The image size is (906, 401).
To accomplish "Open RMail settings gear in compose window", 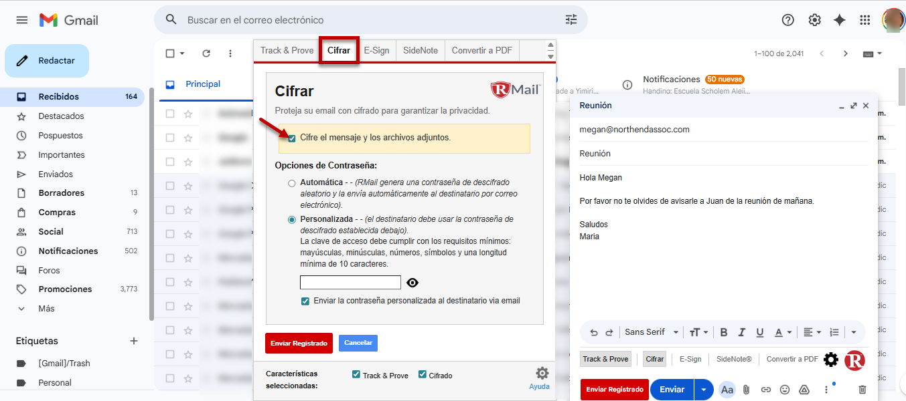I will point(831,360).
